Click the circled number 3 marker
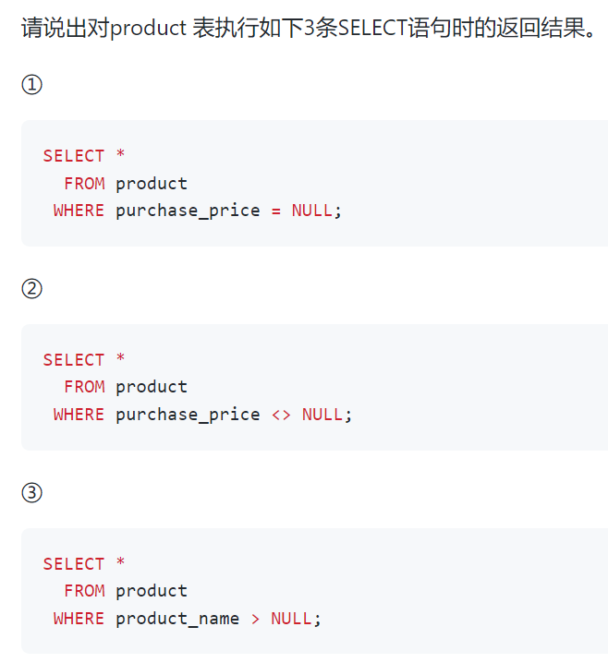The height and width of the screenshot is (663, 608). 31,492
